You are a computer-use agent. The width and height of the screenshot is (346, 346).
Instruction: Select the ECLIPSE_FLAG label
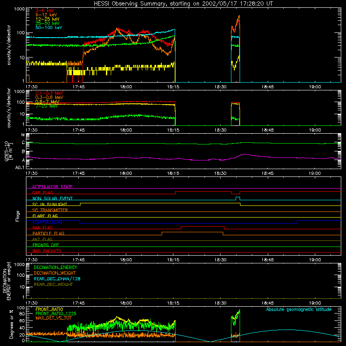click(x=47, y=222)
